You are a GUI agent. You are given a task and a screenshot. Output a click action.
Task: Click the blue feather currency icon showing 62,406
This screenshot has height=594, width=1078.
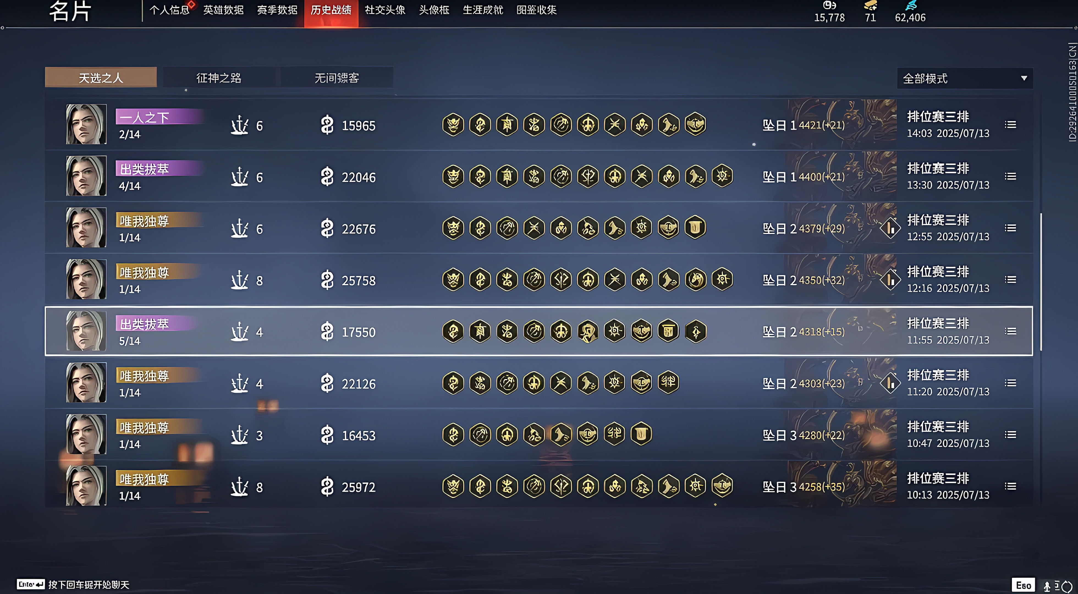[911, 5]
